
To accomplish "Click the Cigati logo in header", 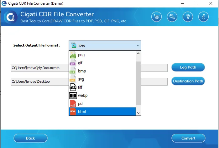I will pos(11,17).
